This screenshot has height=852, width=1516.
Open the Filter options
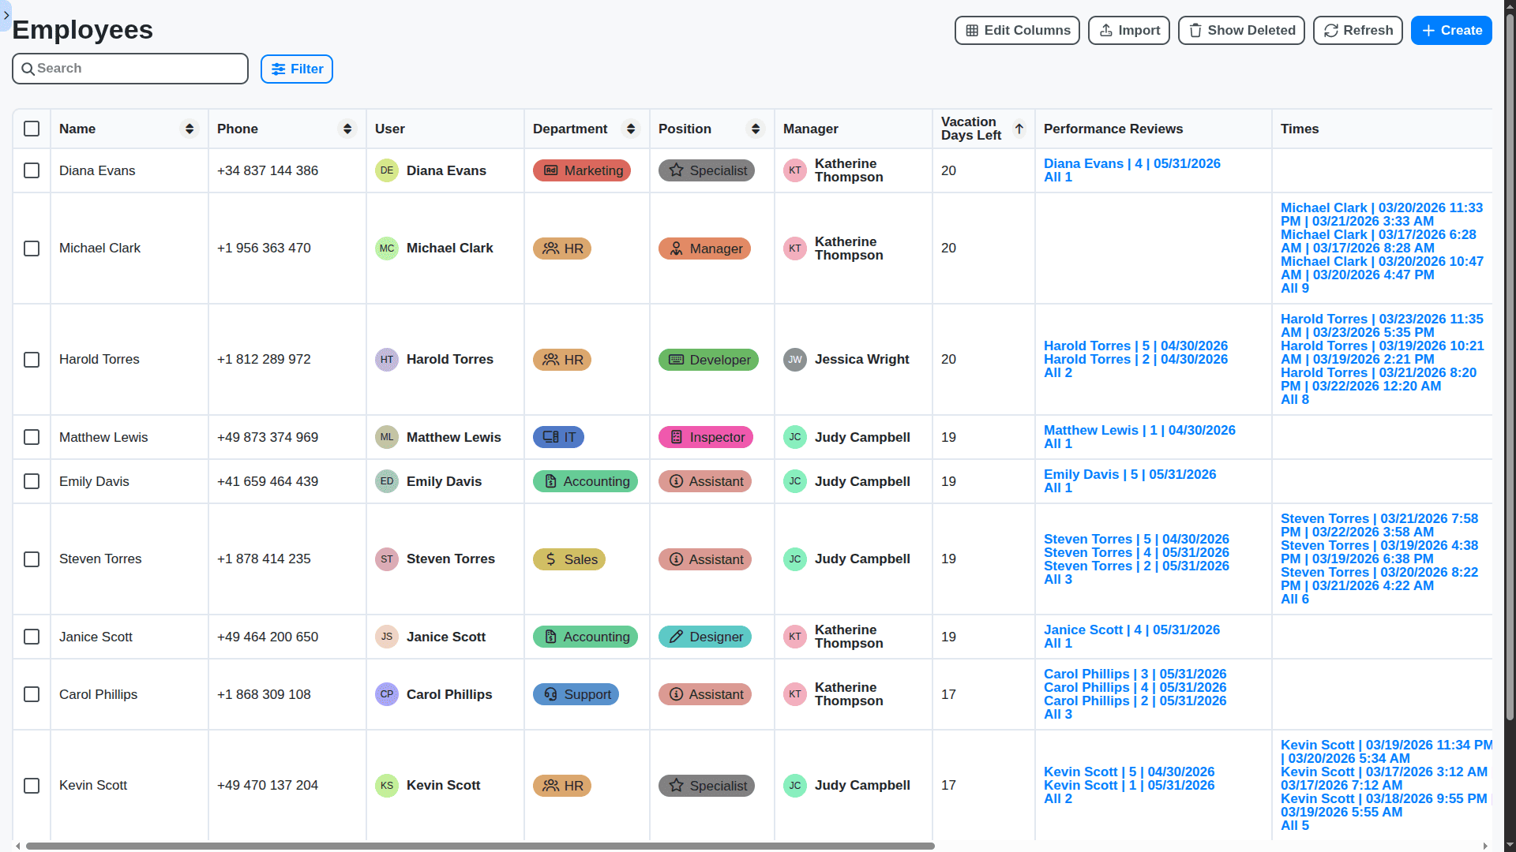click(297, 69)
